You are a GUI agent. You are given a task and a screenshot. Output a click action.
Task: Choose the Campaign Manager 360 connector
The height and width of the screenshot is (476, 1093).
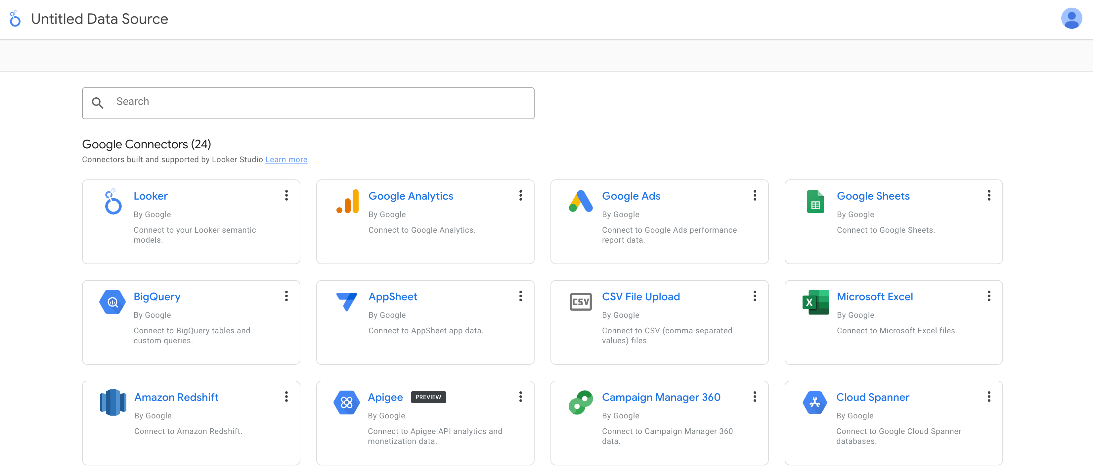pos(661,398)
